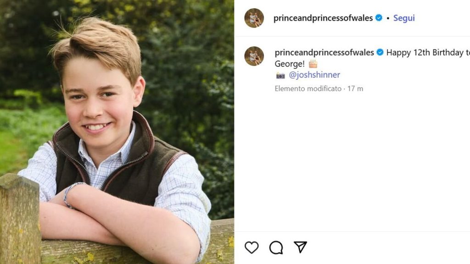Image resolution: width=470 pixels, height=264 pixels.
Task: Open the profile avatar in post header
Action: (x=254, y=18)
